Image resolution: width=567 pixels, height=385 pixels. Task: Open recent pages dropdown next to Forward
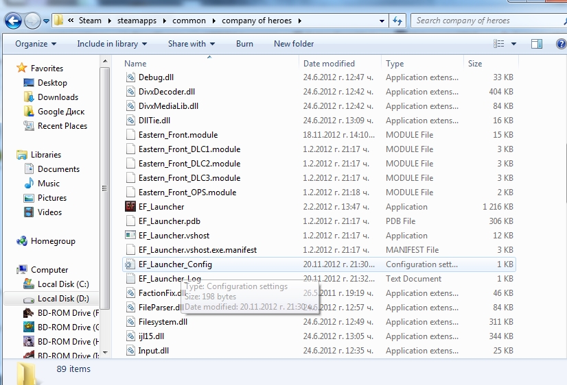click(46, 21)
